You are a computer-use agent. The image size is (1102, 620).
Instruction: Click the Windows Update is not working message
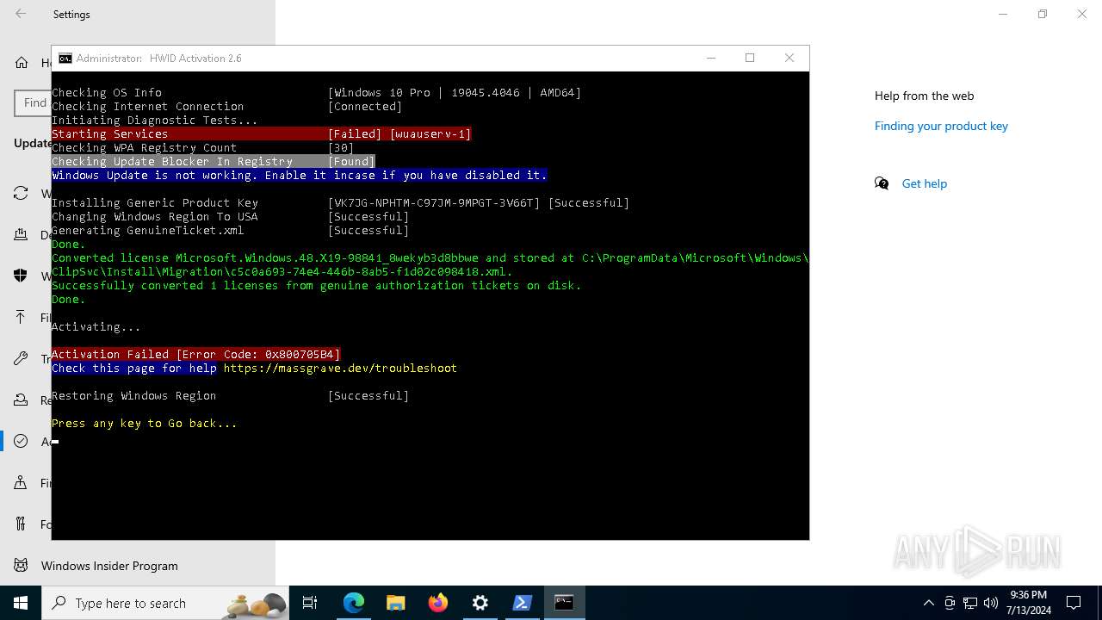(x=300, y=175)
